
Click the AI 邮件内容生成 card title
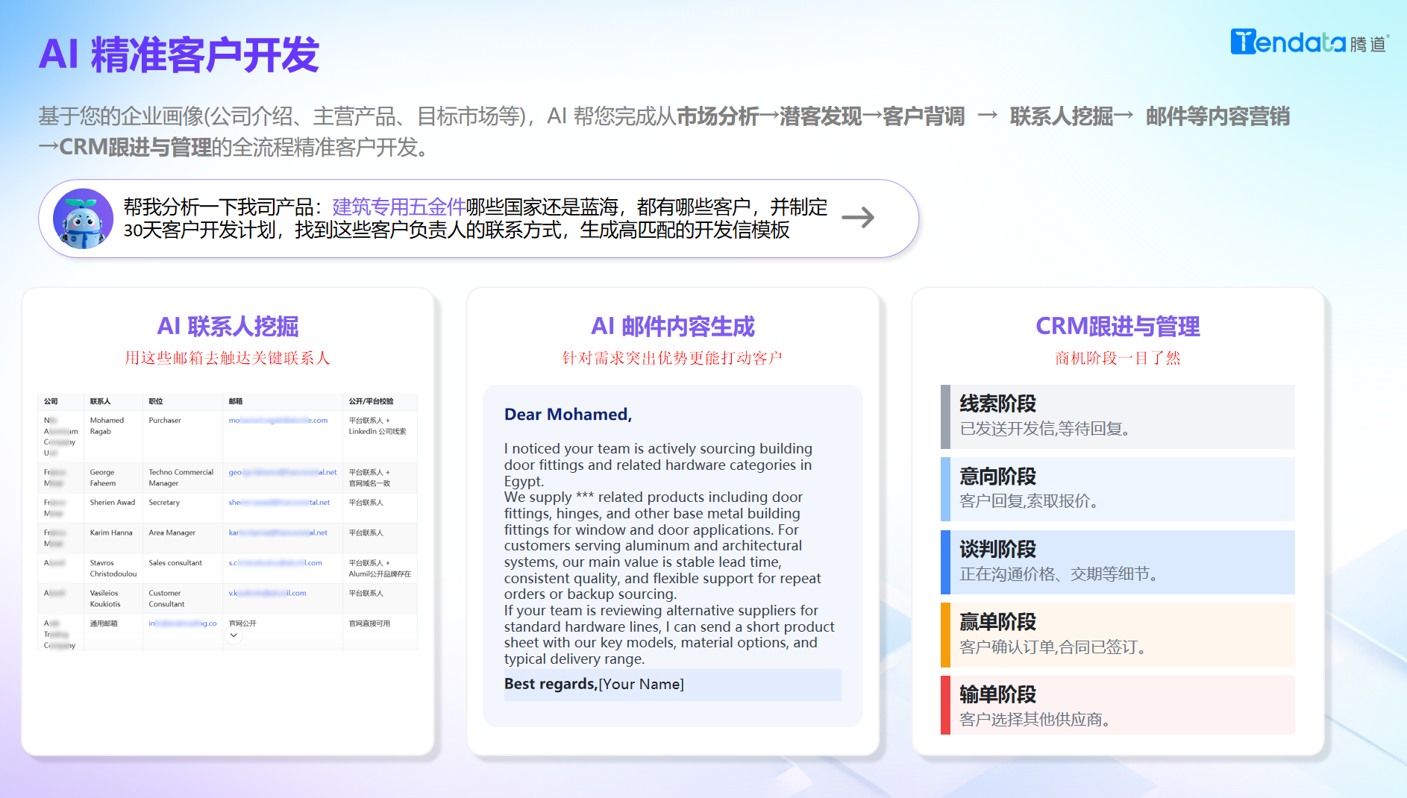coord(673,326)
